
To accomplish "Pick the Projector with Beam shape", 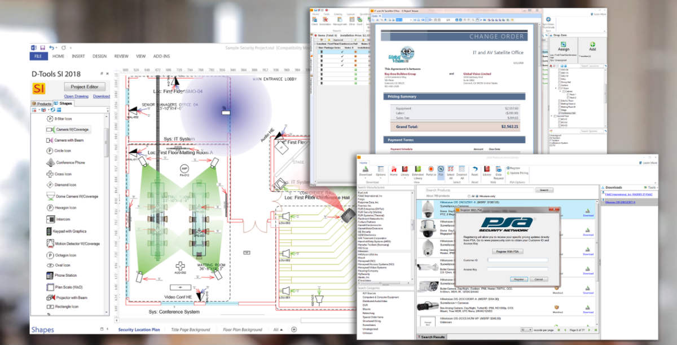I will tap(67, 298).
